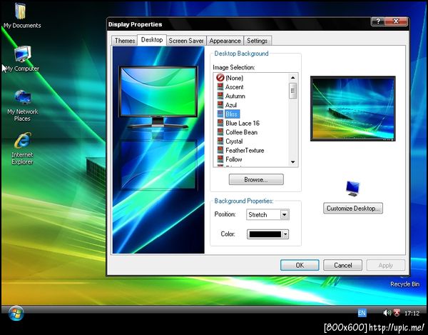Viewport: 428px width, 335px height.
Task: Select "Autumn" in image list
Action: click(x=235, y=96)
